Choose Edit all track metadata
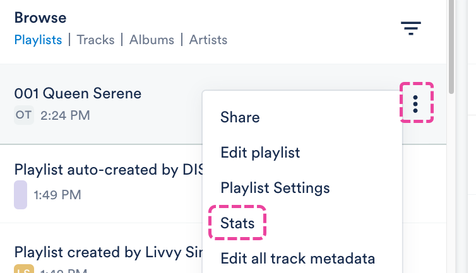The width and height of the screenshot is (476, 273). point(298,258)
